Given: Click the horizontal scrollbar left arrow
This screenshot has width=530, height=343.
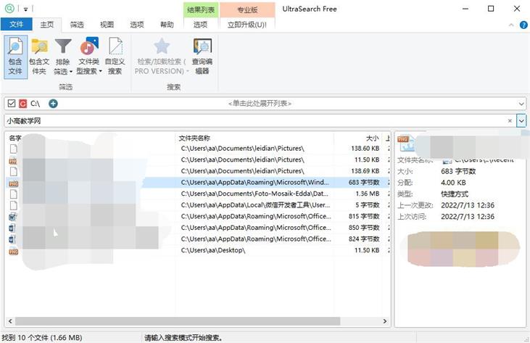Looking at the screenshot, I should [x=10, y=321].
